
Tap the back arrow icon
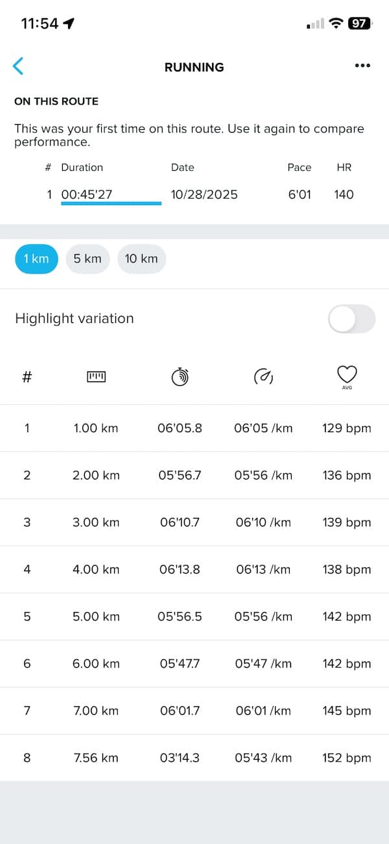pos(18,66)
